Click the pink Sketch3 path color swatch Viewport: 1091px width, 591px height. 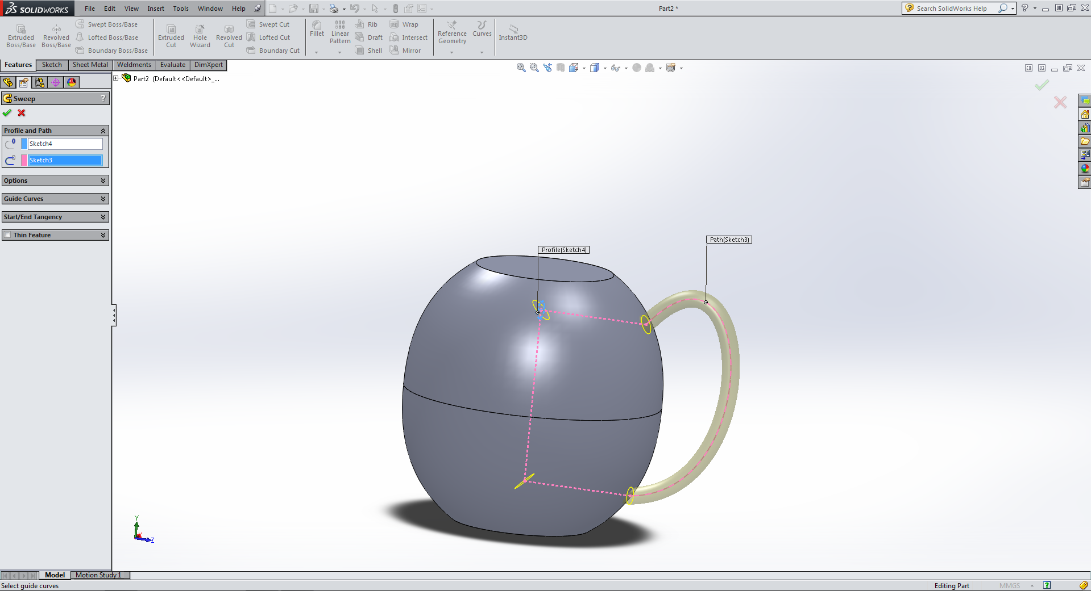[24, 160]
